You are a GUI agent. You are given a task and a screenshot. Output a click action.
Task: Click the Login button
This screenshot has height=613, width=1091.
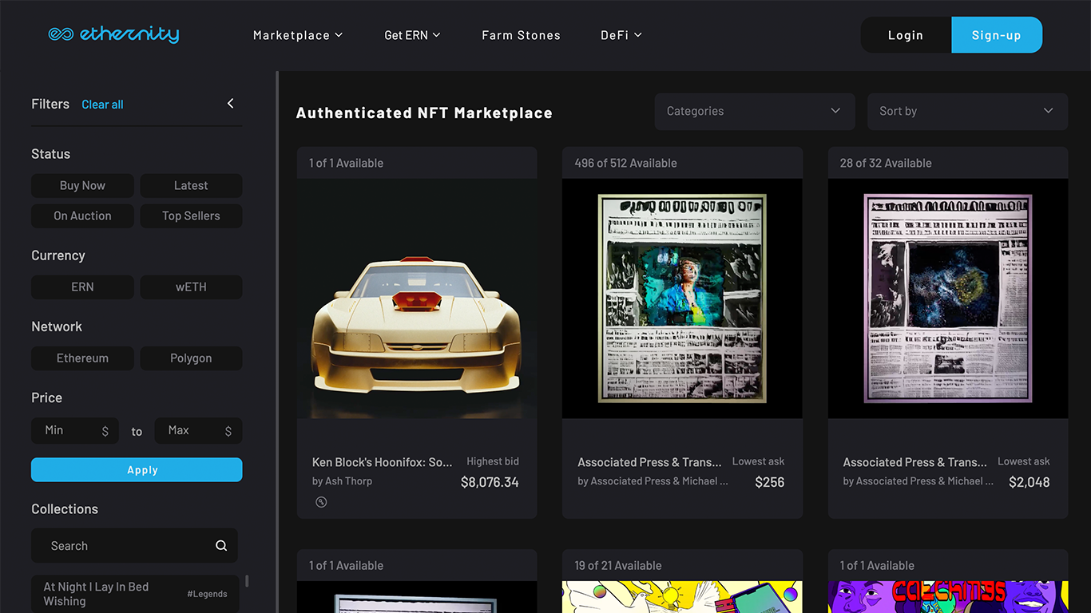pos(906,35)
